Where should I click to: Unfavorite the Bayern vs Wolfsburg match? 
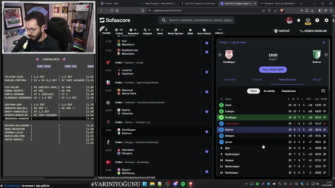(x=207, y=171)
